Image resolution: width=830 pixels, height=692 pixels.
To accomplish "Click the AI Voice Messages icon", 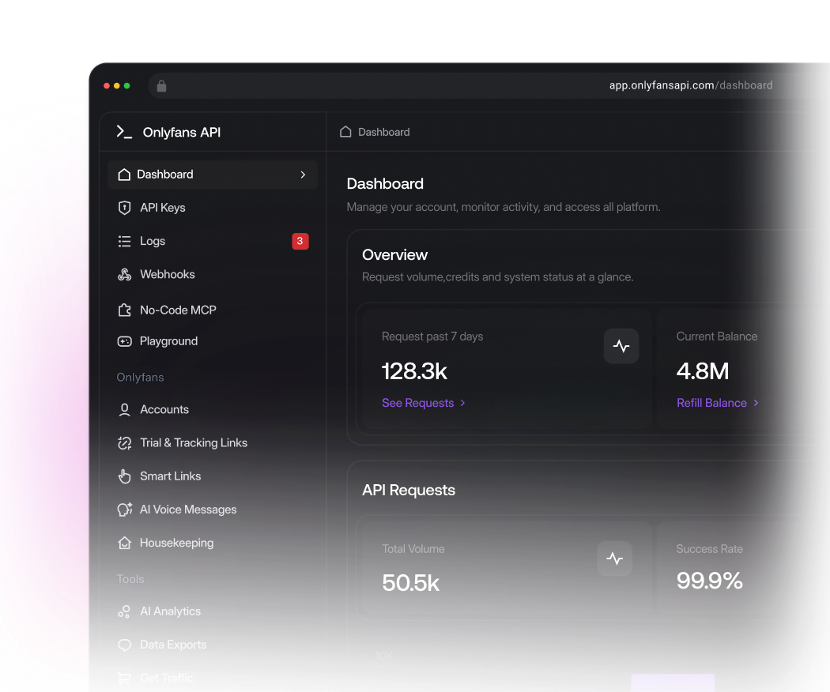I will (124, 510).
